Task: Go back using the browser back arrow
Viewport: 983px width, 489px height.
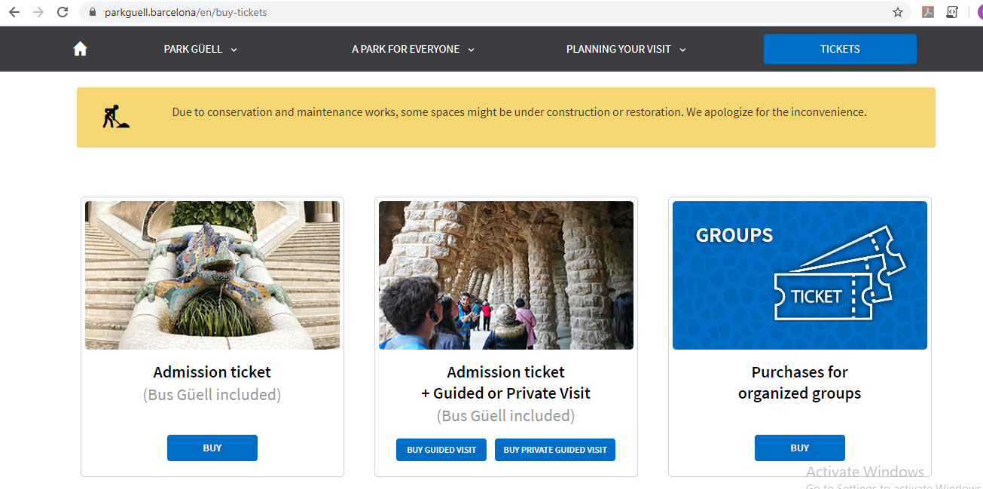Action: click(14, 12)
